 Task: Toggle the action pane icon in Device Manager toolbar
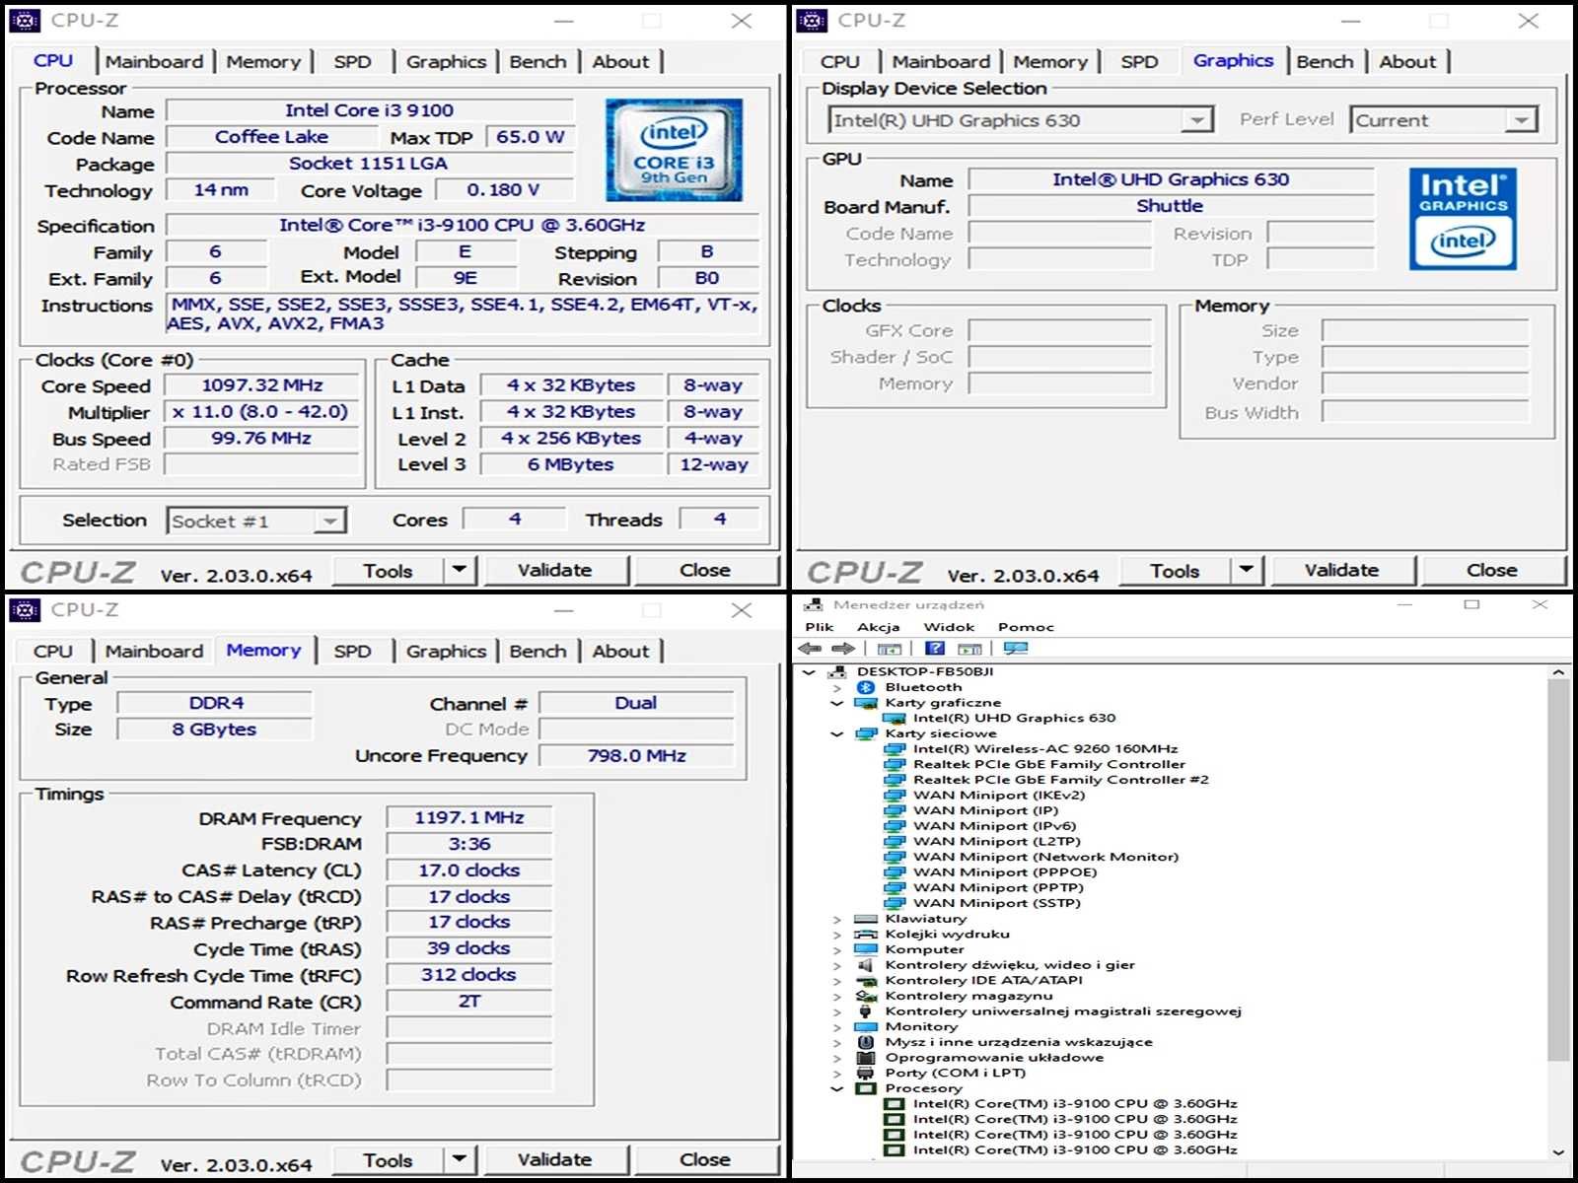pos(969,649)
